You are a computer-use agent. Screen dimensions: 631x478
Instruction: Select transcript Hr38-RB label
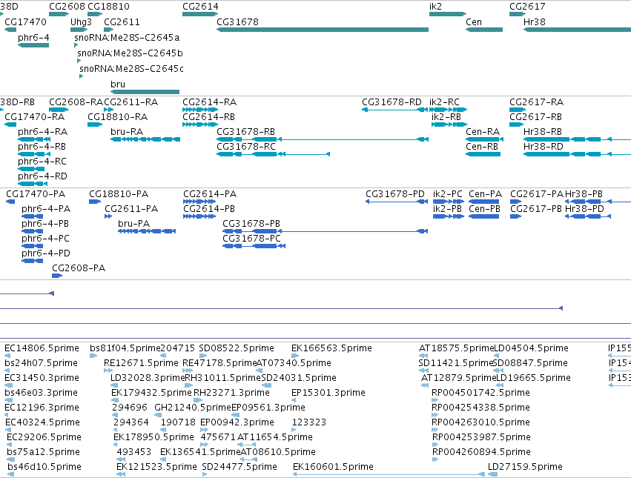[x=543, y=132]
